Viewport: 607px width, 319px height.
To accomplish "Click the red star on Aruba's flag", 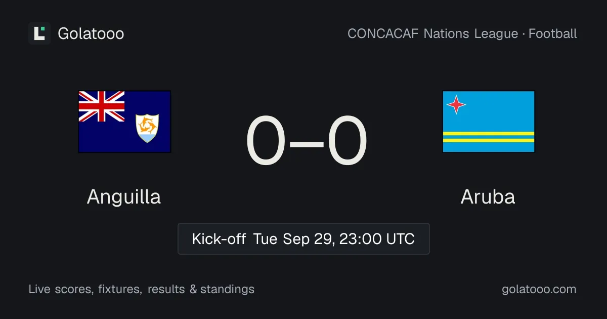I will 456,105.
